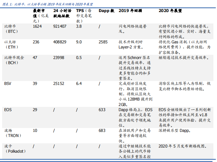
Task: Click the 'BSV' row label
Action: pos(8,84)
